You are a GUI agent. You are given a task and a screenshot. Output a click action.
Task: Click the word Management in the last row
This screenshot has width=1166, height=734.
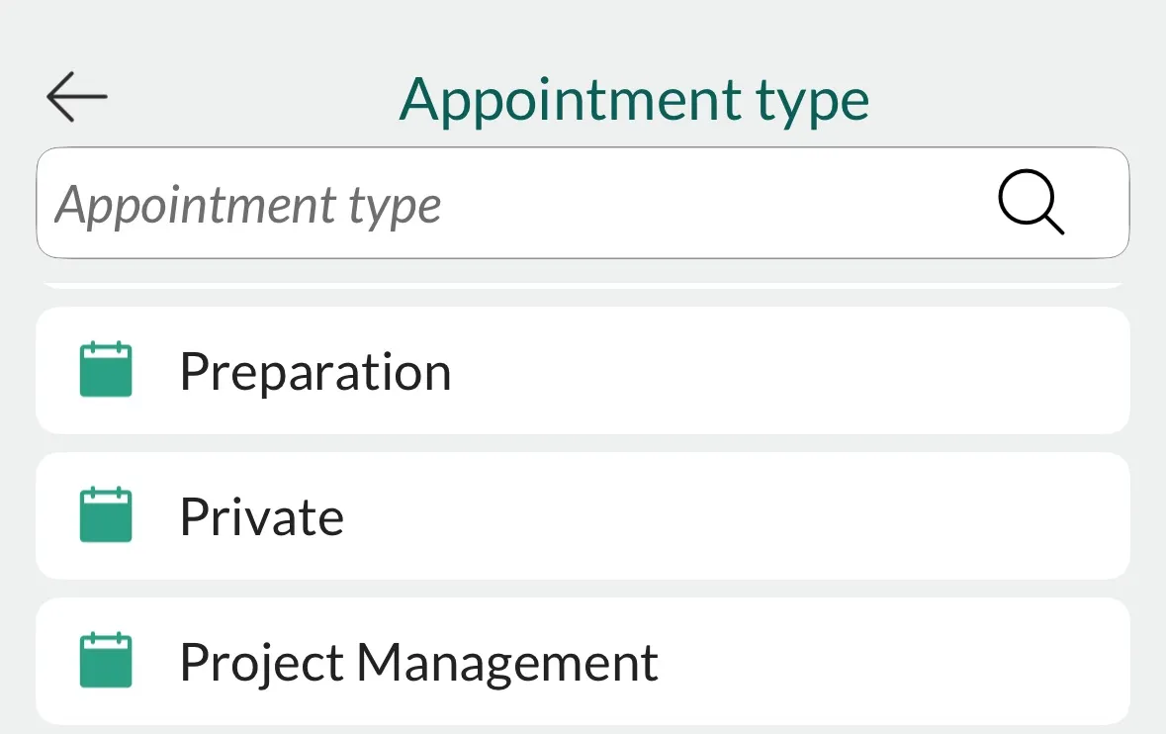[x=507, y=663]
